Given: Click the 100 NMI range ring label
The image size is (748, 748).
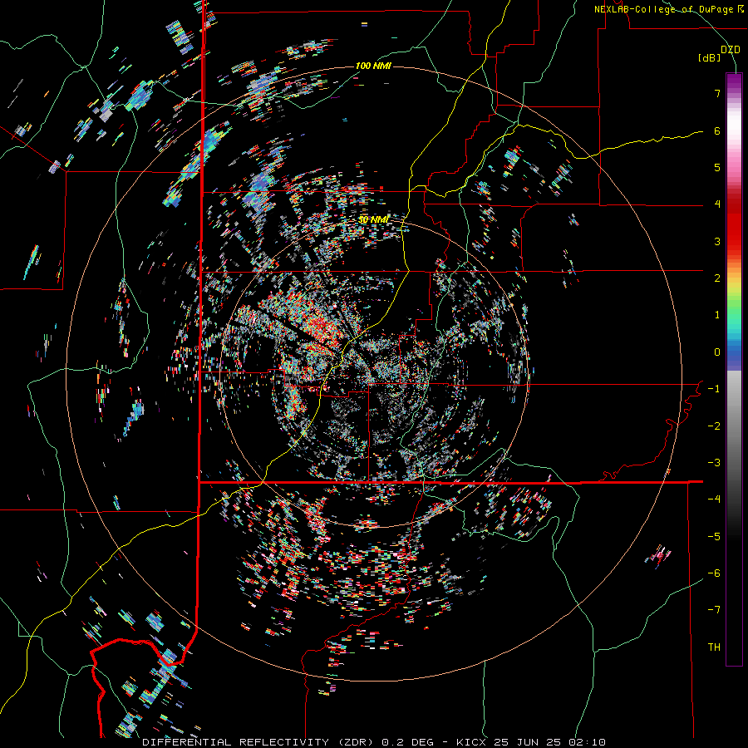Looking at the screenshot, I should (x=373, y=66).
